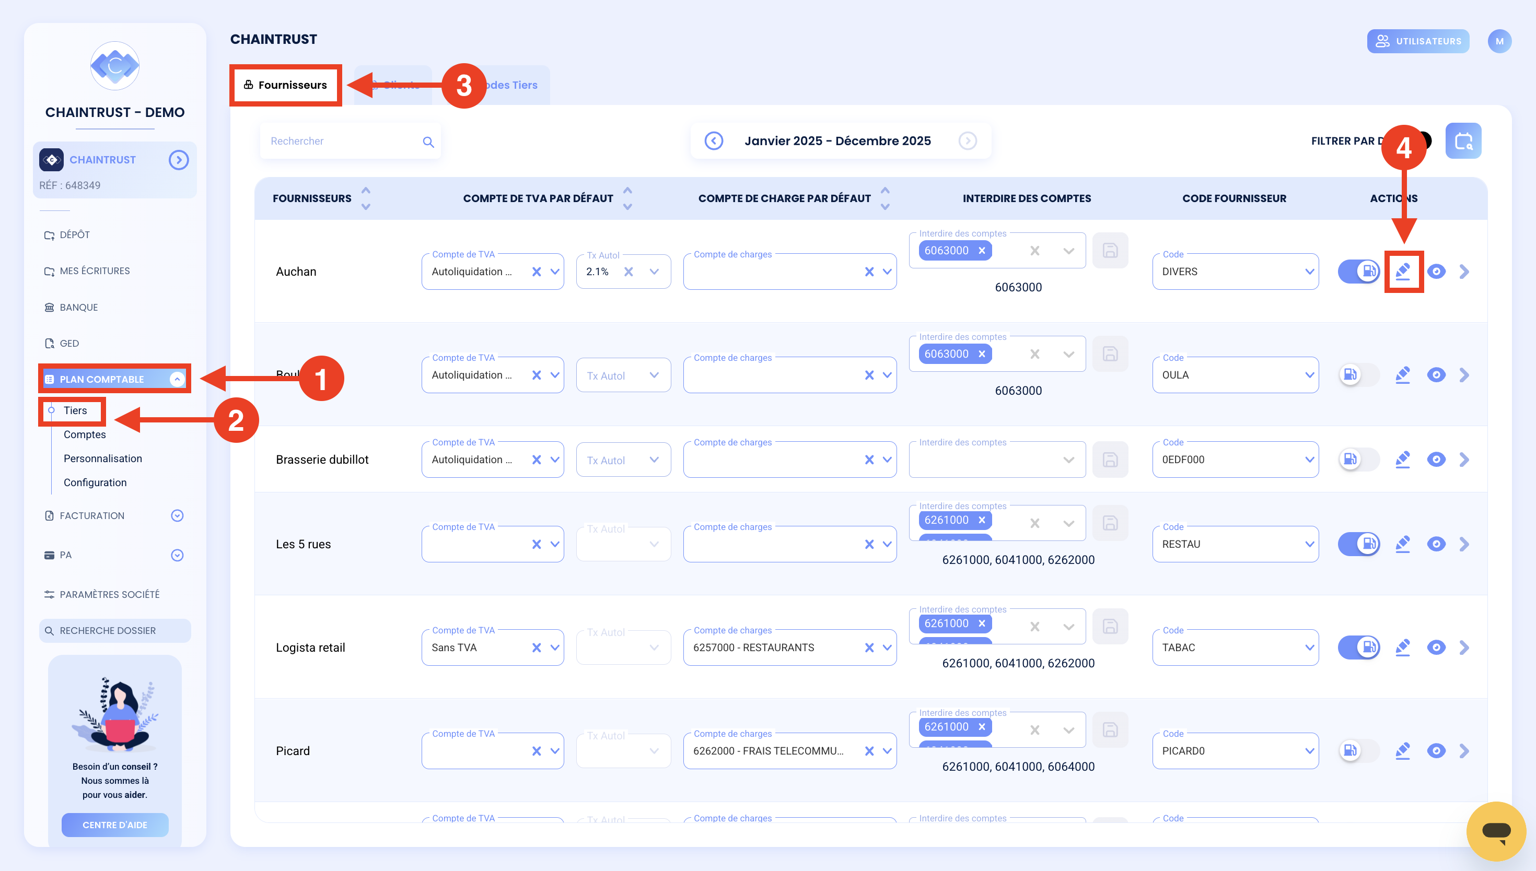The height and width of the screenshot is (871, 1536).
Task: Toggle the fuel switch for Brasserie dubillot
Action: 1359,460
